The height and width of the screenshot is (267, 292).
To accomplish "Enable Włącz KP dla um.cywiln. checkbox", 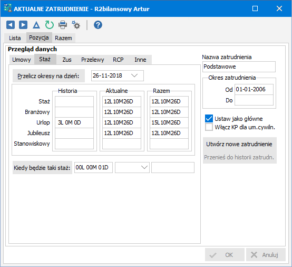I will click(209, 127).
